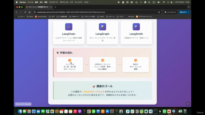Image resolution: width=205 pixels, height=115 pixels.
Task: Open the トレジャー bookmark
Action: point(20,17)
